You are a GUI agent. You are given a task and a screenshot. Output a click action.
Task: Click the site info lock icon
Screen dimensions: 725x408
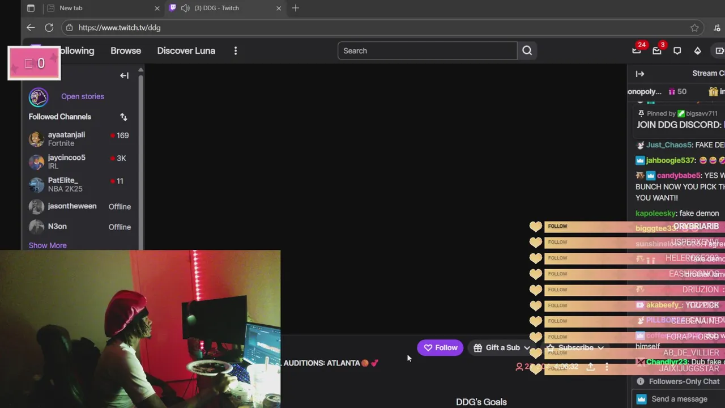pyautogui.click(x=69, y=28)
